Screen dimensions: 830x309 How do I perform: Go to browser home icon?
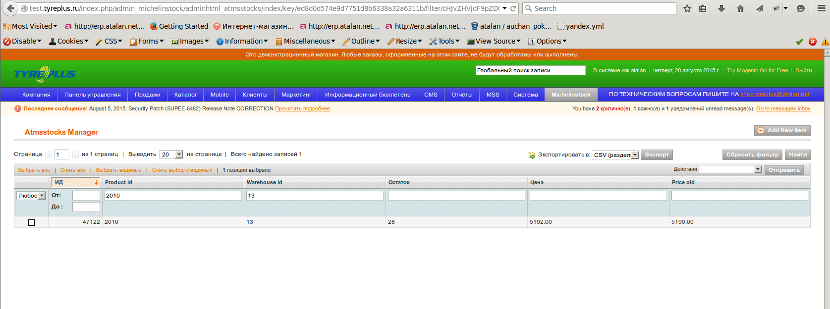[740, 8]
